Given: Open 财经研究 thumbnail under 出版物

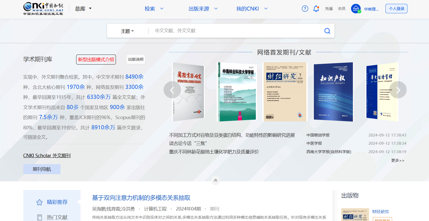Looking at the screenshot, I should click(x=355, y=215).
